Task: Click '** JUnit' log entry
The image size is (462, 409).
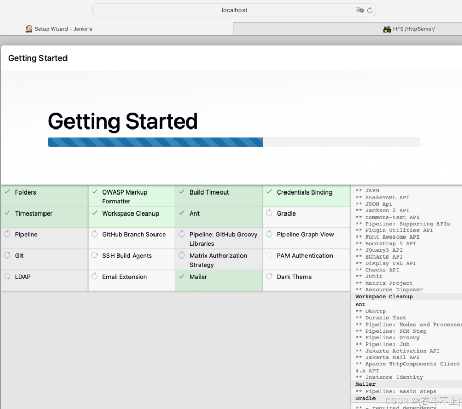Action: tap(369, 276)
